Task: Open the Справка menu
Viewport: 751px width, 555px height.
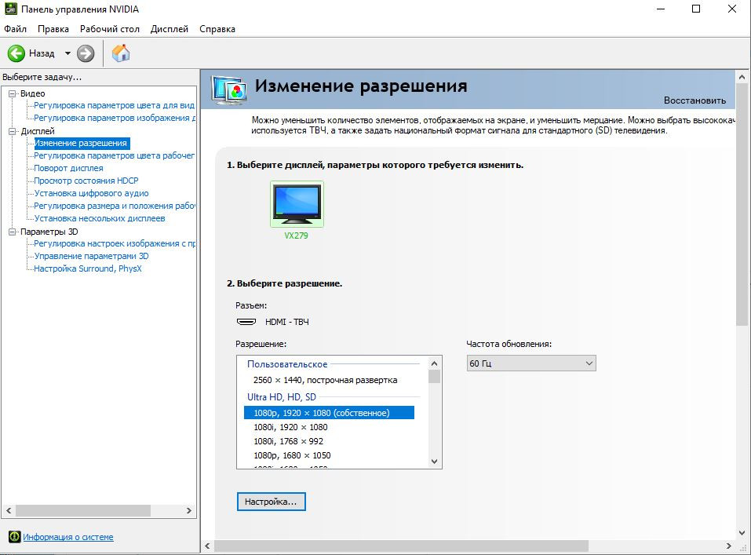Action: coord(217,29)
